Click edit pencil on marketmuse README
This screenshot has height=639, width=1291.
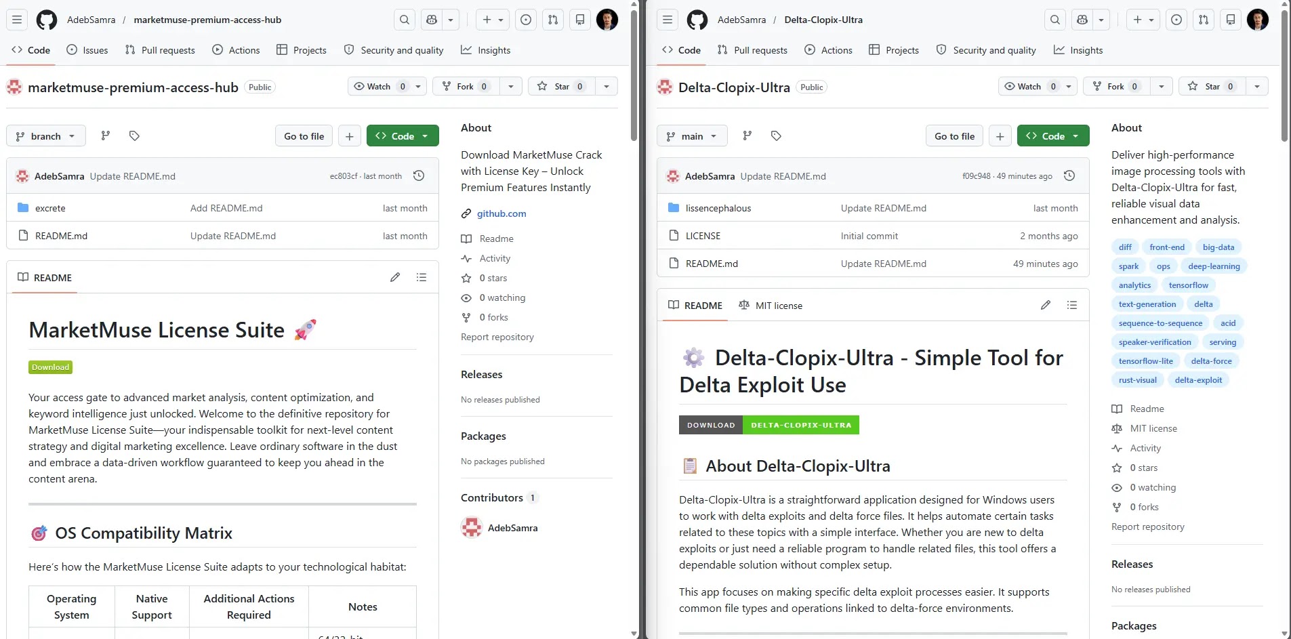(395, 277)
